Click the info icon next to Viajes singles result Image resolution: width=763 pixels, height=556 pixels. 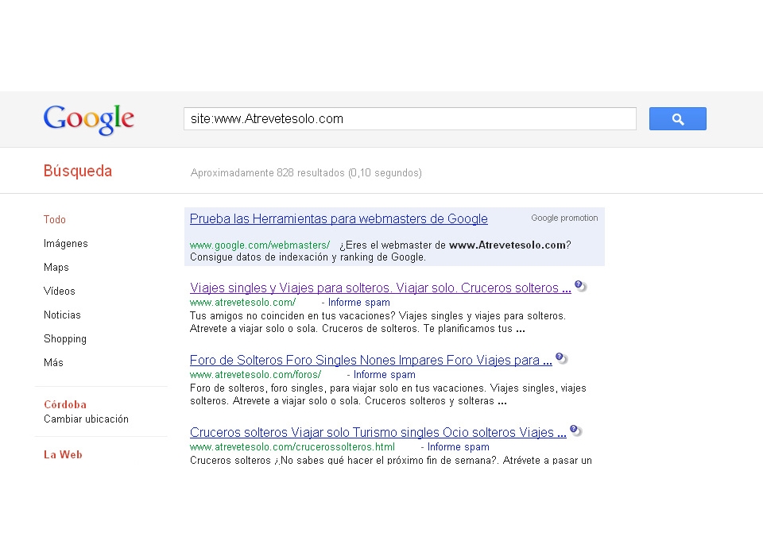[x=580, y=286]
